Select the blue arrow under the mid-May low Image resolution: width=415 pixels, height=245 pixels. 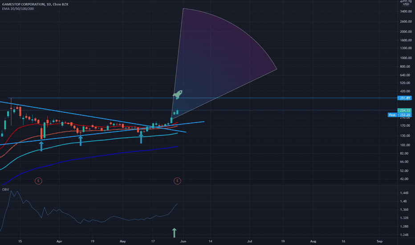click(x=141, y=139)
